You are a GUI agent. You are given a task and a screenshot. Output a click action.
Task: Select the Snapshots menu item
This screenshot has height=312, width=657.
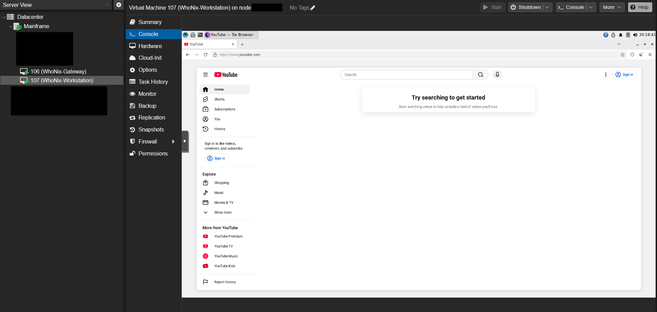click(151, 129)
